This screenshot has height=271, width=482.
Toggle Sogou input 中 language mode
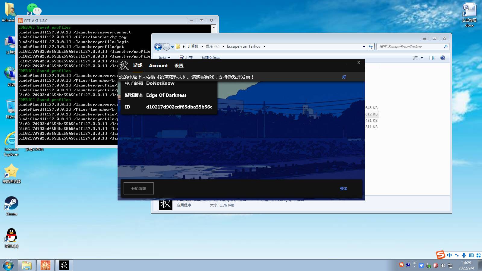(x=449, y=255)
